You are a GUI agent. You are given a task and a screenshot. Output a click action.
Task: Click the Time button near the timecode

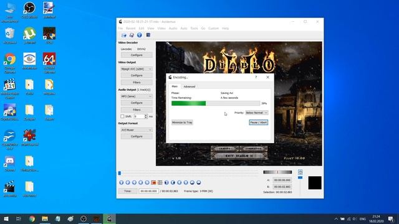pos(128,191)
